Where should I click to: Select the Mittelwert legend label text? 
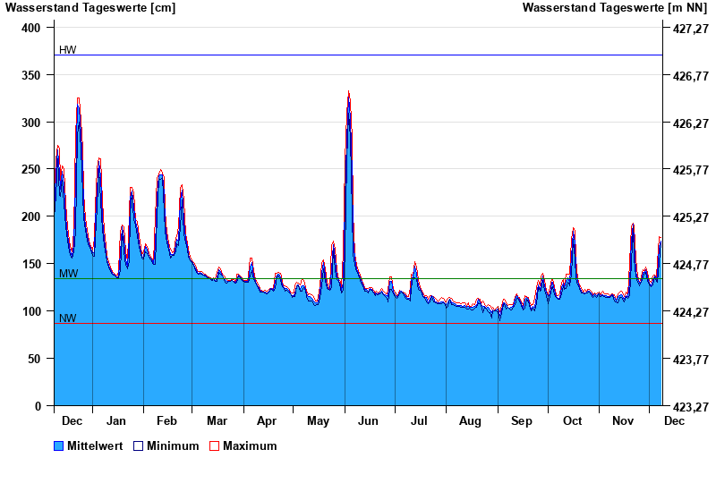coord(97,445)
